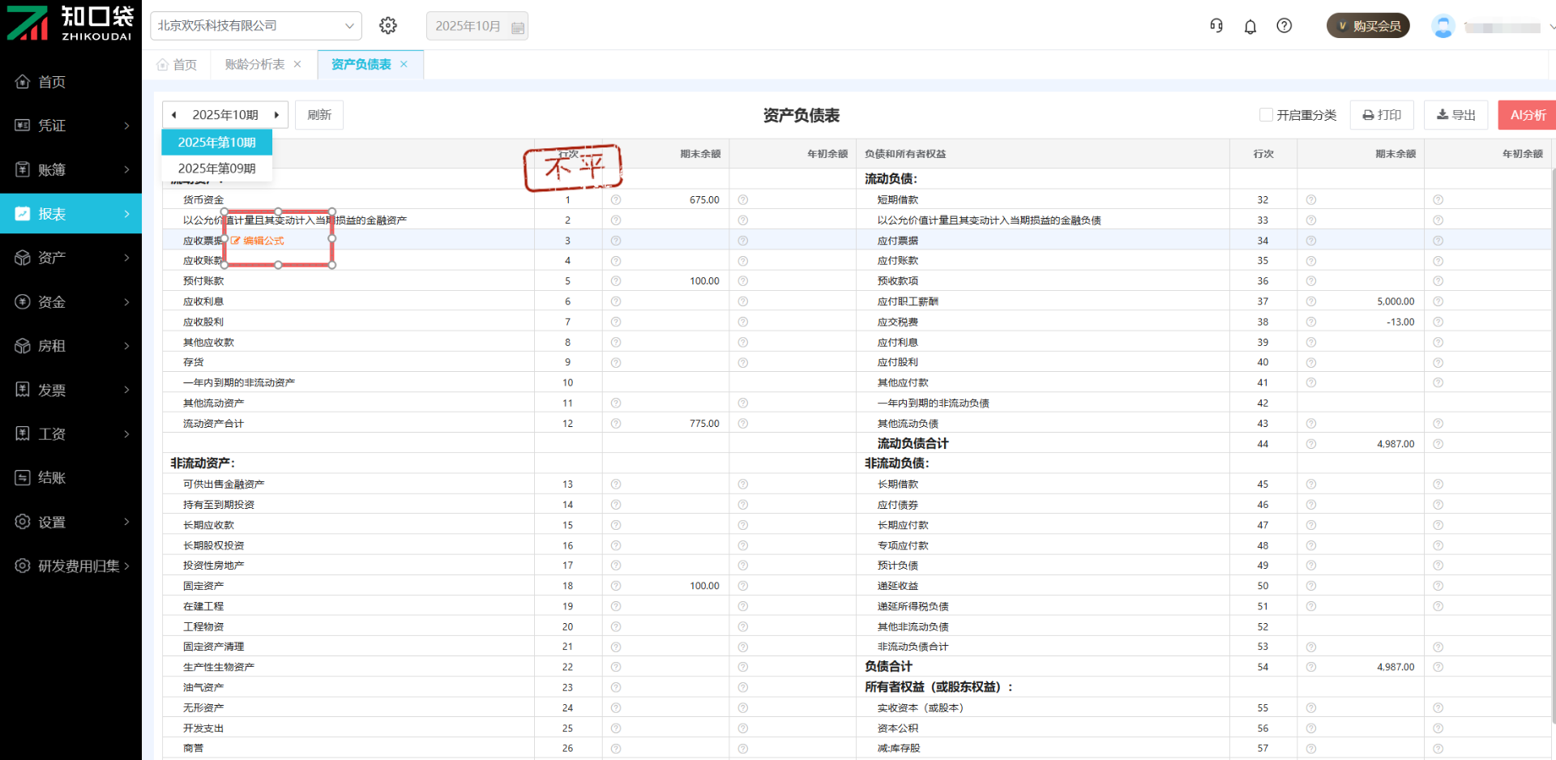Image resolution: width=1556 pixels, height=760 pixels.
Task: Open the customer service headset icon
Action: click(x=1216, y=26)
